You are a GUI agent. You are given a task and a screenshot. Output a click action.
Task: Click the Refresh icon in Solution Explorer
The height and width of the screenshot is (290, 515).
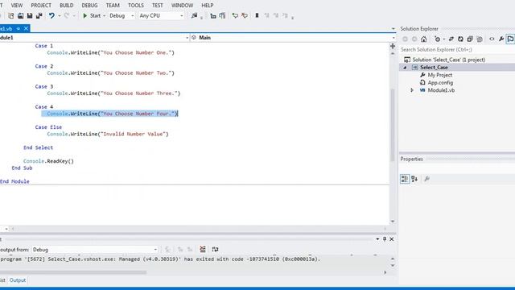click(x=460, y=39)
